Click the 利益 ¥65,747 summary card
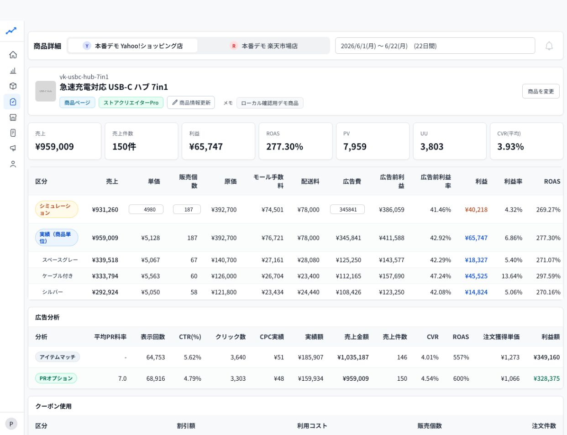This screenshot has width=567, height=435. tap(219, 141)
